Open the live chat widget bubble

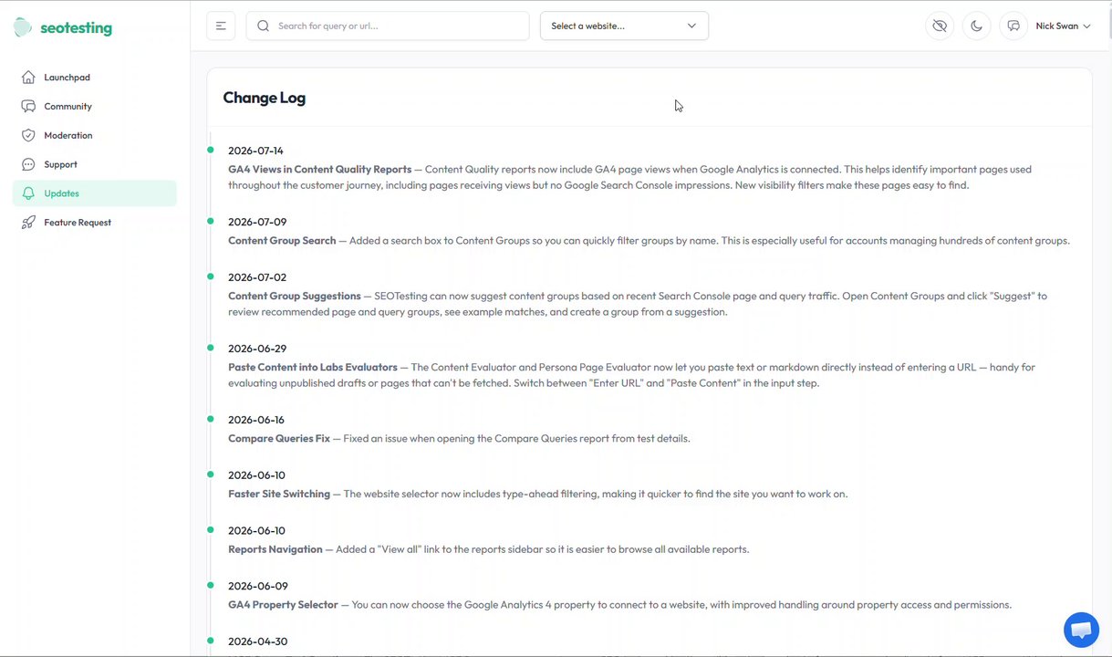[x=1081, y=630]
